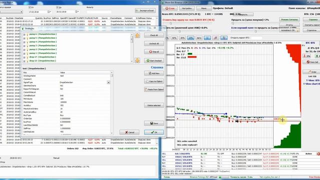The height and width of the screenshot is (180, 320).
Task: Cancel the Strategies dialog
Action: (129, 132)
